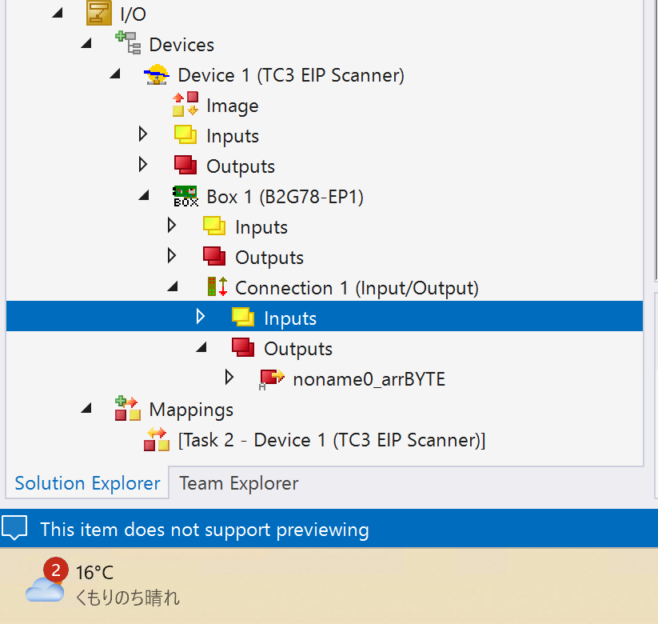
Task: Switch to the Solution Explorer tab
Action: (x=87, y=483)
